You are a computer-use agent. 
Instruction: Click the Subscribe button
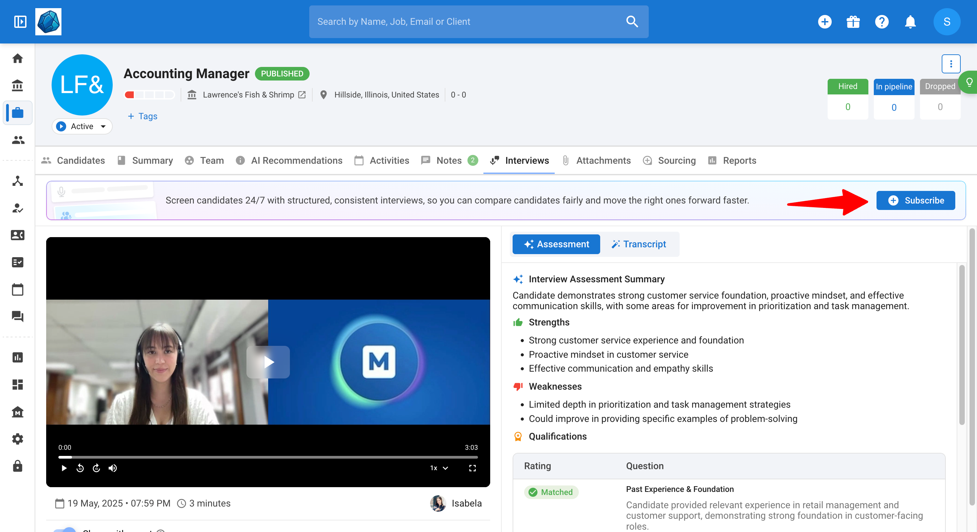click(916, 200)
